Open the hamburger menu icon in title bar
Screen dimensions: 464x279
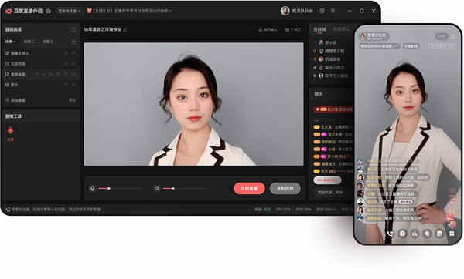333,11
